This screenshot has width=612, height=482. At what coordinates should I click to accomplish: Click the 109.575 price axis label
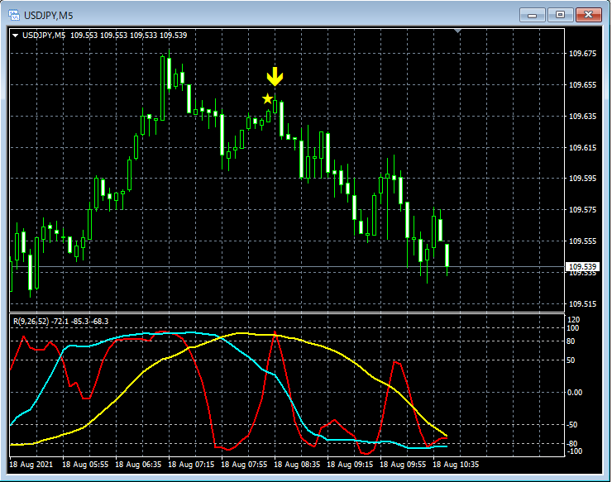click(583, 209)
